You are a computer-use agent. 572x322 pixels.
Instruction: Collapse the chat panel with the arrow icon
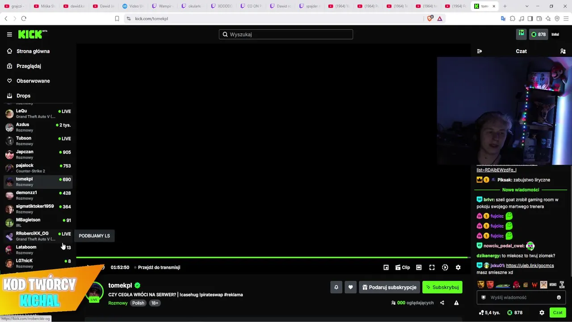point(479,51)
